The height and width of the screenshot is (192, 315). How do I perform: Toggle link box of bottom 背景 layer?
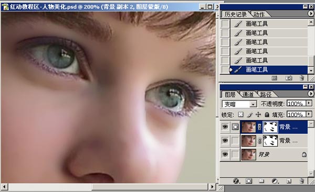coord(235,154)
